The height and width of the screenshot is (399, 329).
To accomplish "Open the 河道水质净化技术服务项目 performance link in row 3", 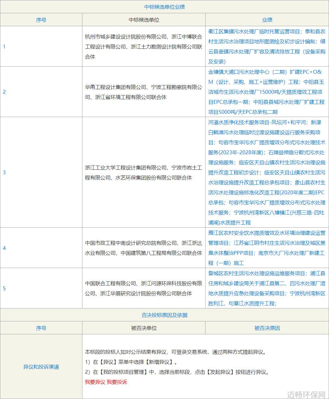I will (267, 172).
